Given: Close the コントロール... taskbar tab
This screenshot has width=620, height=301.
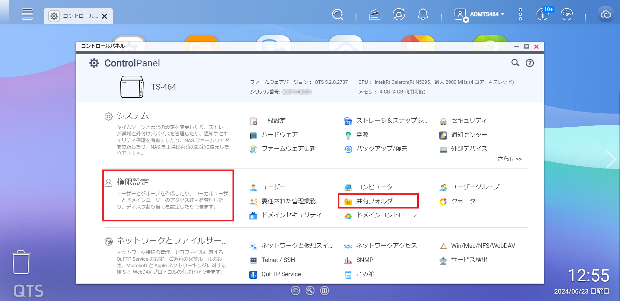Looking at the screenshot, I should pos(105,16).
